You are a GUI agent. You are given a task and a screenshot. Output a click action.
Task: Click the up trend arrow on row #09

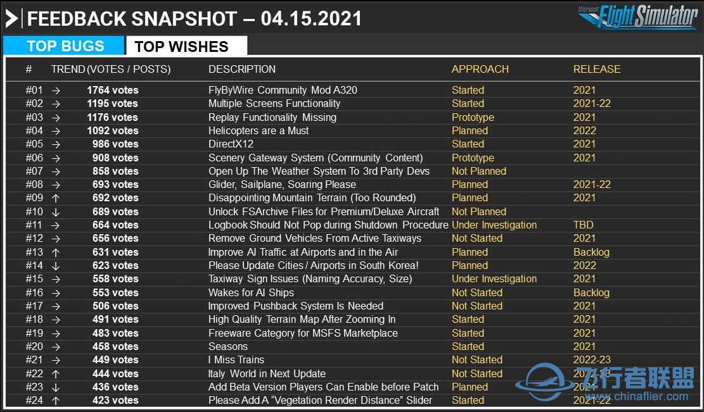pos(56,198)
